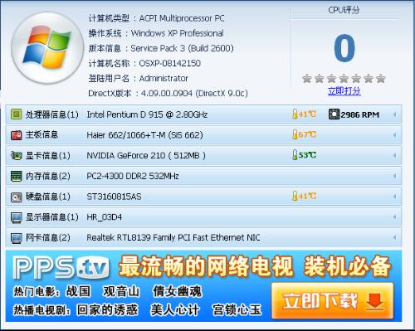Click the network card info icon
Screen dimensions: 415x331
[x=16, y=238]
